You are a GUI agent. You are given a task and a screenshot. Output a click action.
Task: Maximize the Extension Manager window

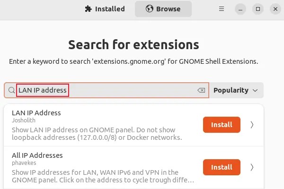click(x=258, y=9)
